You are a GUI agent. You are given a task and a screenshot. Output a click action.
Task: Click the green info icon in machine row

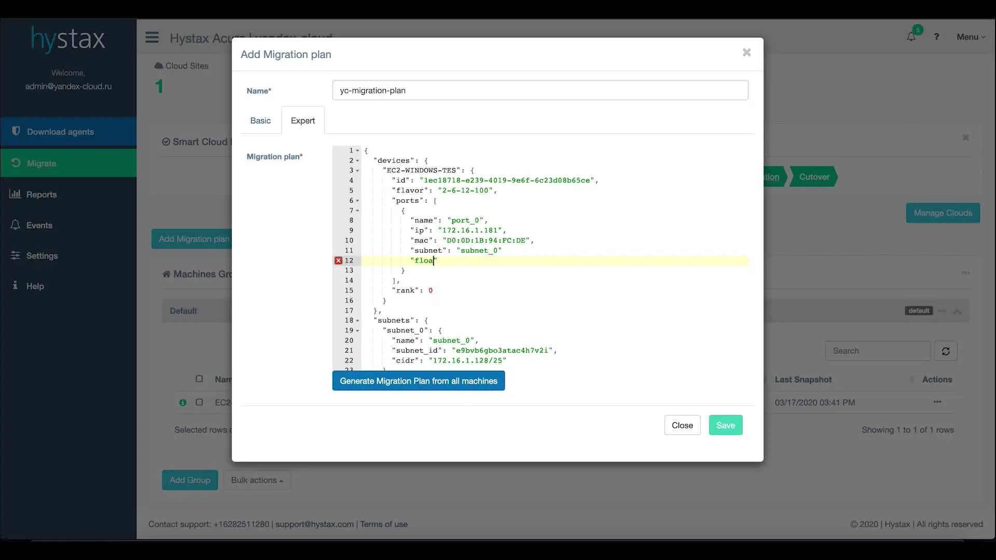(x=183, y=402)
